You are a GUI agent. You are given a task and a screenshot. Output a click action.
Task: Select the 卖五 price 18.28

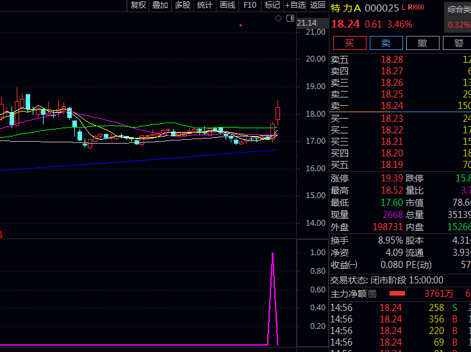pyautogui.click(x=392, y=60)
